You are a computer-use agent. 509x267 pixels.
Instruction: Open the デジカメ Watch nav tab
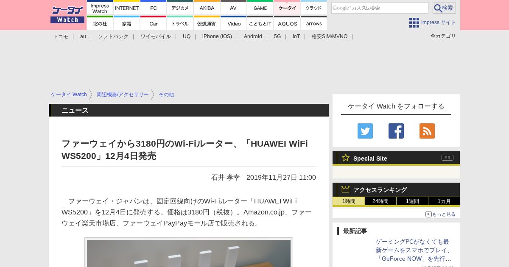coord(180,8)
